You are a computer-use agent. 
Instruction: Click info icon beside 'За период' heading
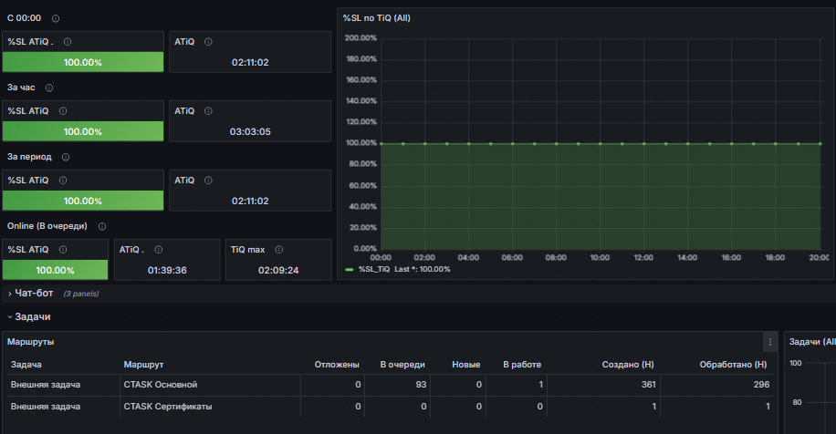(66, 157)
